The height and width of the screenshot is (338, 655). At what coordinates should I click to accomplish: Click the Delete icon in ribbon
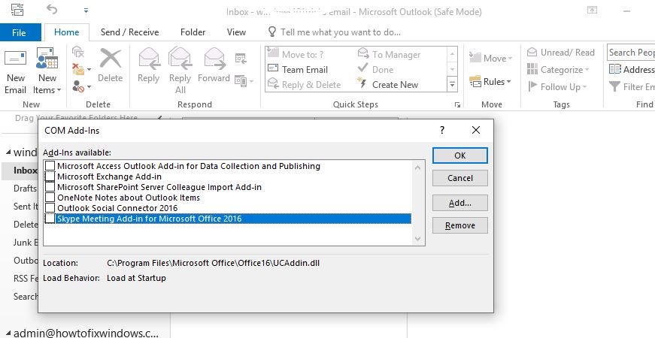pyautogui.click(x=110, y=62)
